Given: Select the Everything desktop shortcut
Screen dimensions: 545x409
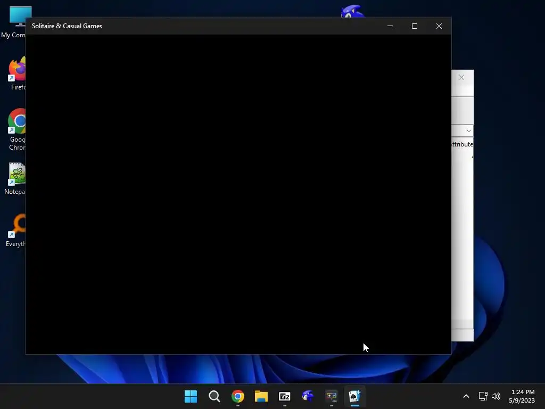Looking at the screenshot, I should pos(15,230).
